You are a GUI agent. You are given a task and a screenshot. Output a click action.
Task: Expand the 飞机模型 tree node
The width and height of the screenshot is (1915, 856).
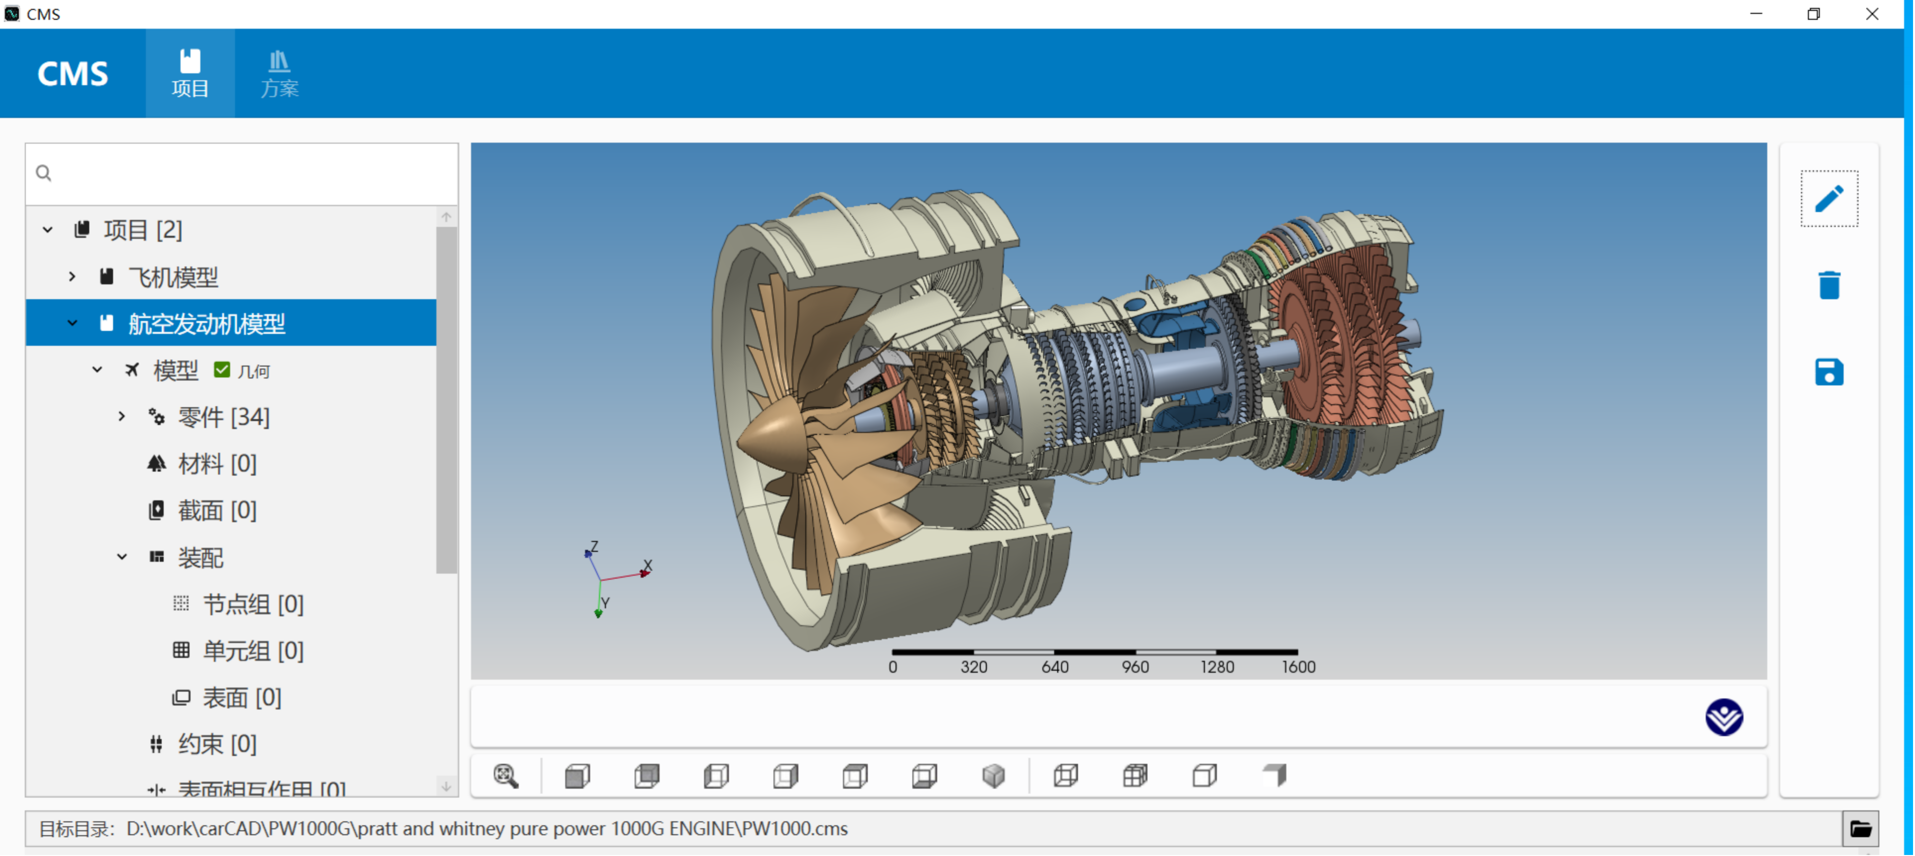72,276
